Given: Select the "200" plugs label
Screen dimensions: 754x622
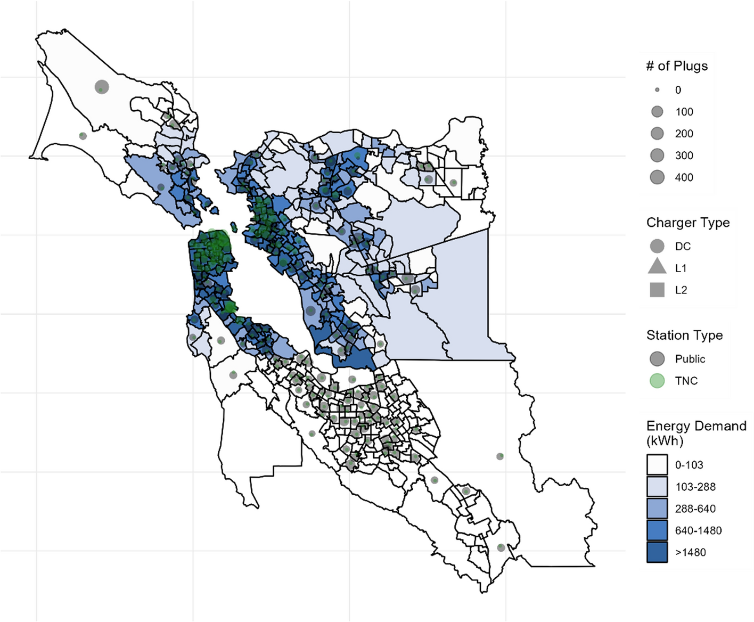Looking at the screenshot, I should [684, 134].
